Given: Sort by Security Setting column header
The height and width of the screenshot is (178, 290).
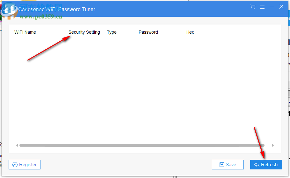Looking at the screenshot, I should tap(84, 32).
